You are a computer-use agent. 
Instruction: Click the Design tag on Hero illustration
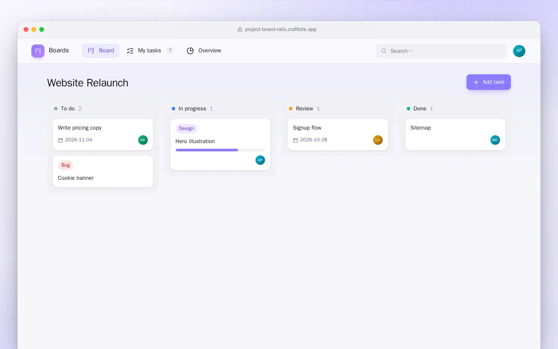187,129
